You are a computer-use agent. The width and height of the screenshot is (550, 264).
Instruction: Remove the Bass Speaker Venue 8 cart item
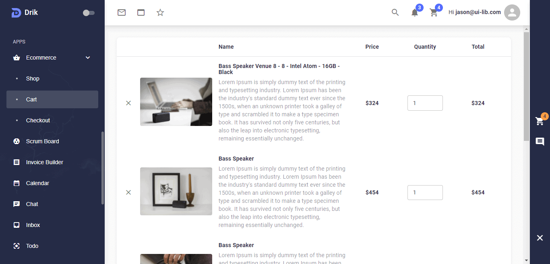(128, 103)
